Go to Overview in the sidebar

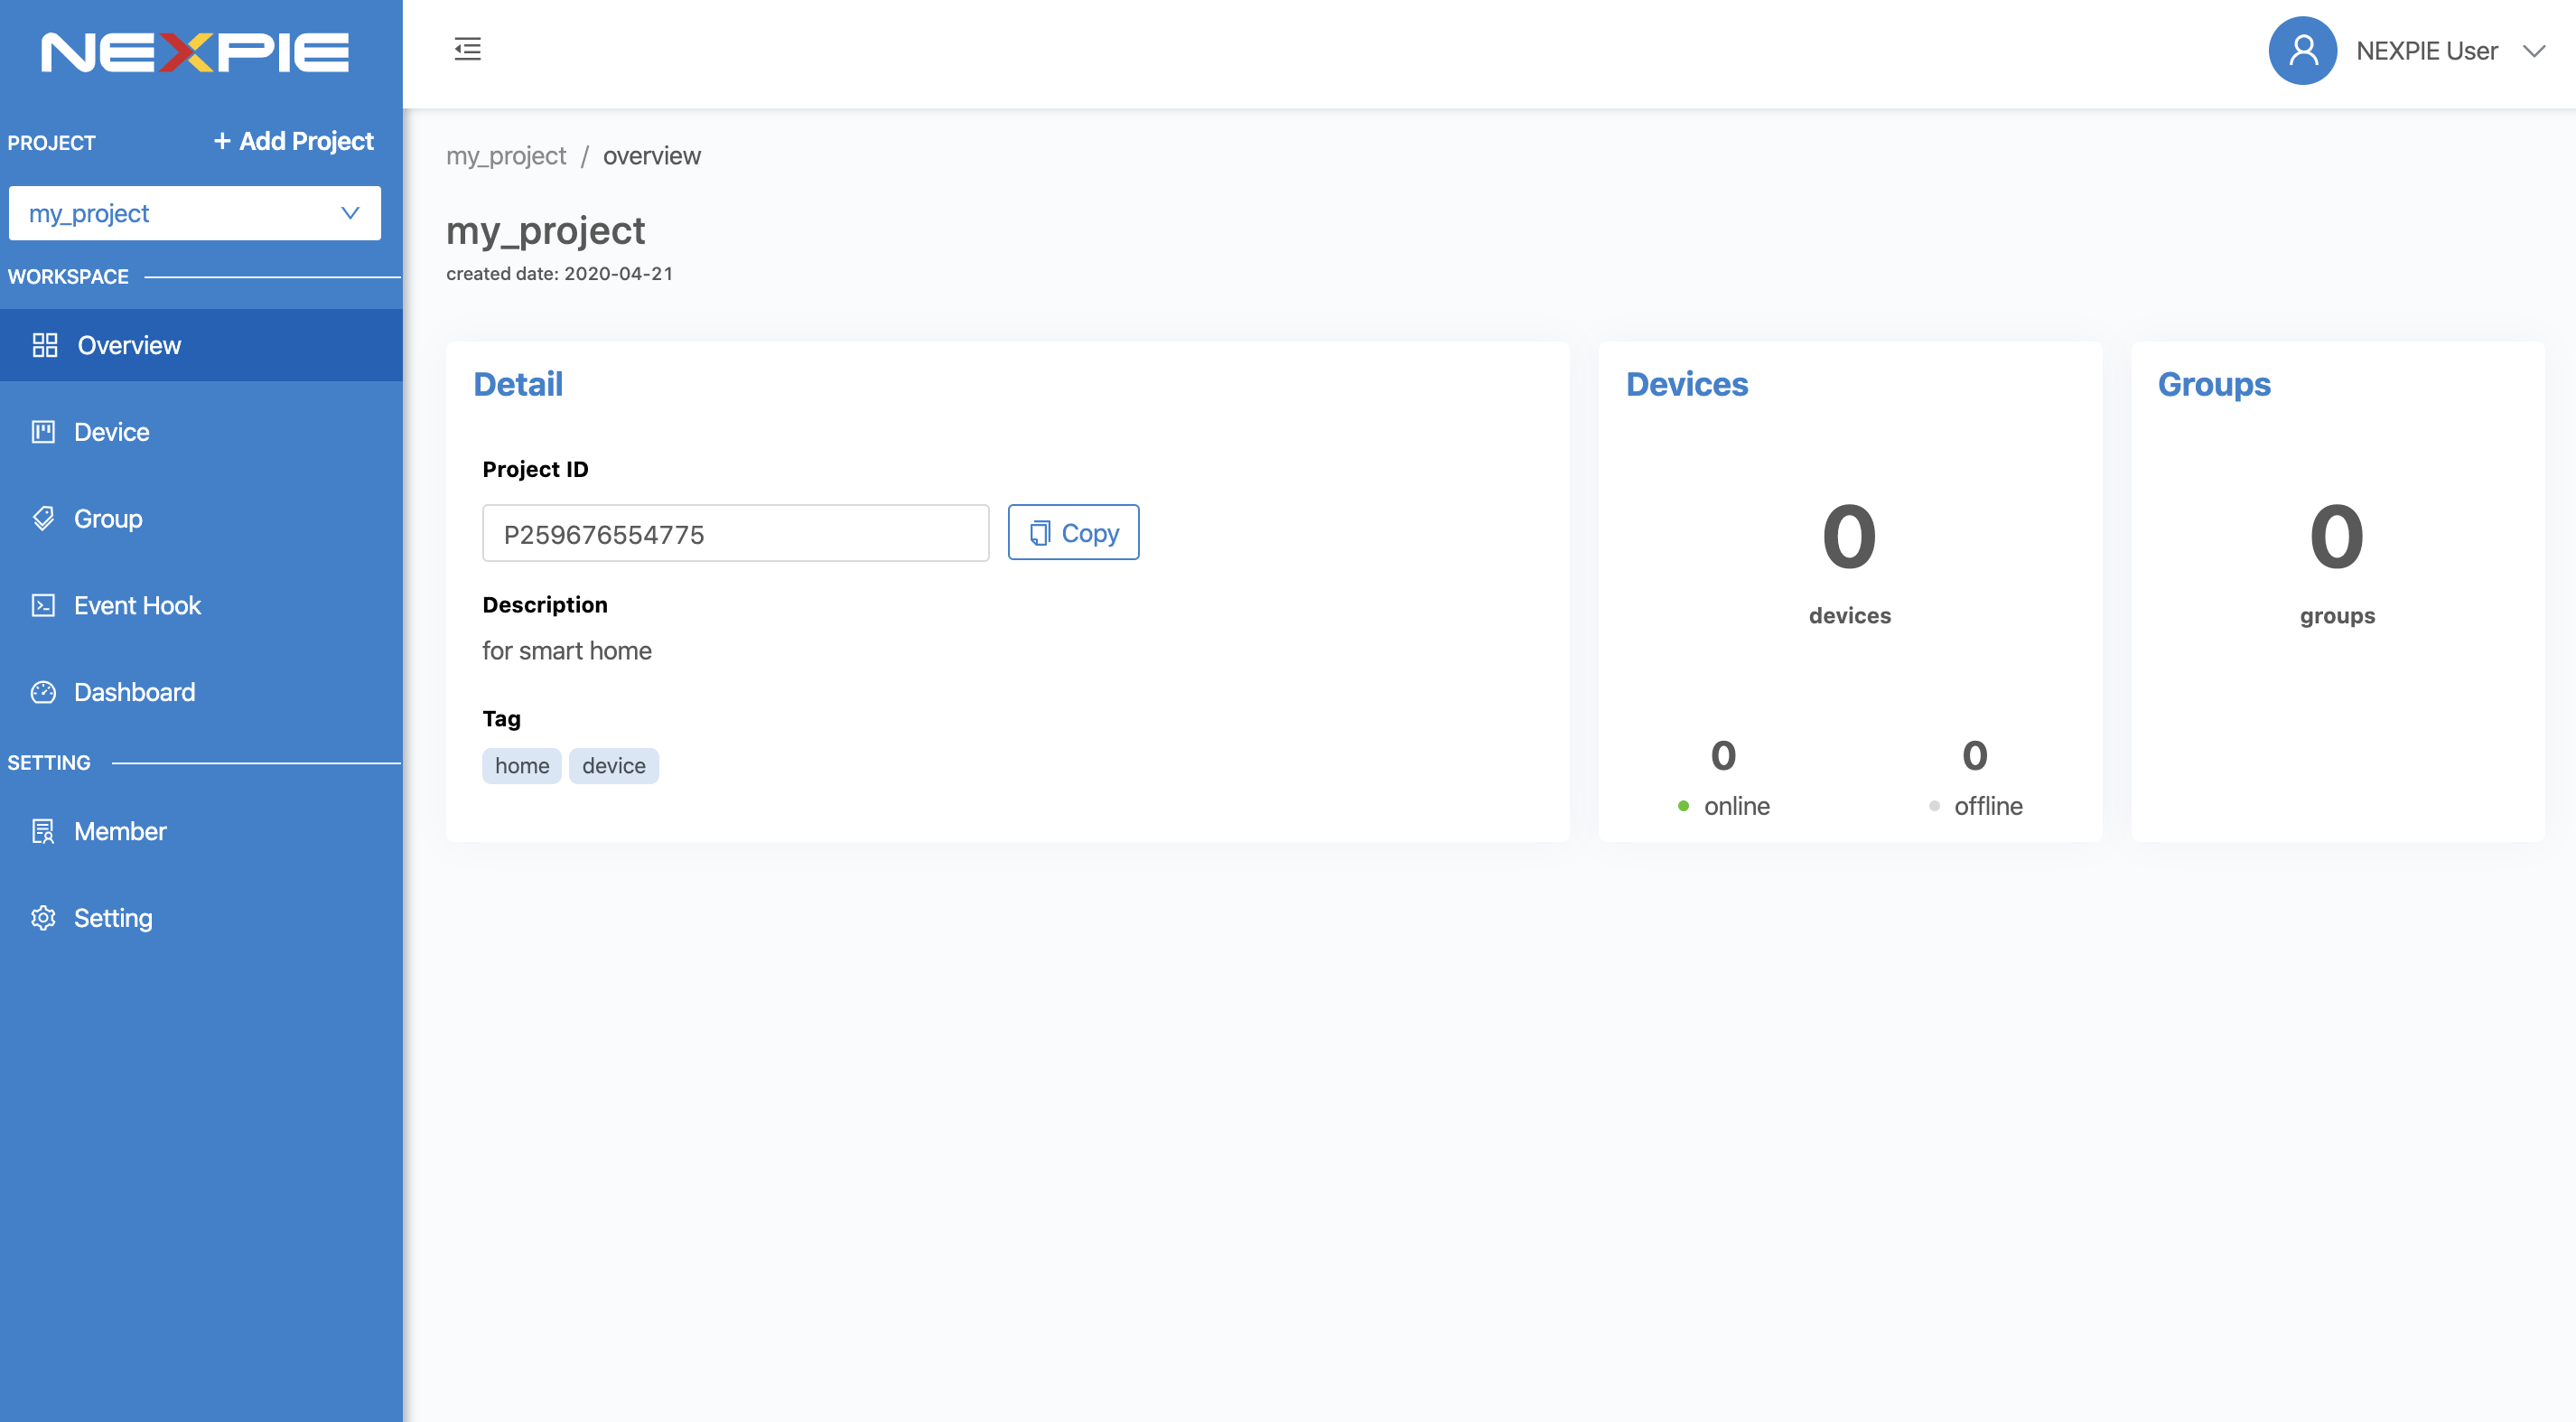[x=201, y=345]
